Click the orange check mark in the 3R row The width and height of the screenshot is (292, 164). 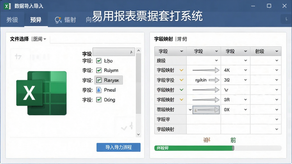click(x=181, y=100)
